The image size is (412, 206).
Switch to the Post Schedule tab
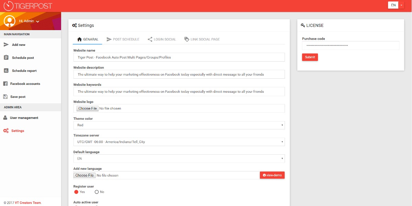click(123, 39)
